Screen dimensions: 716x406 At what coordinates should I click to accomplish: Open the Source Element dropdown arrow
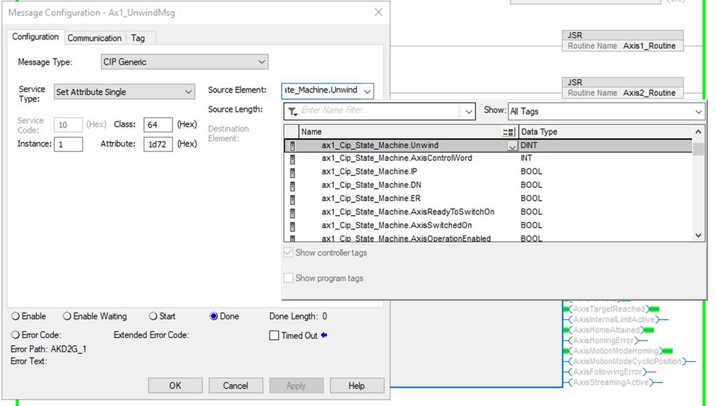[x=367, y=91]
